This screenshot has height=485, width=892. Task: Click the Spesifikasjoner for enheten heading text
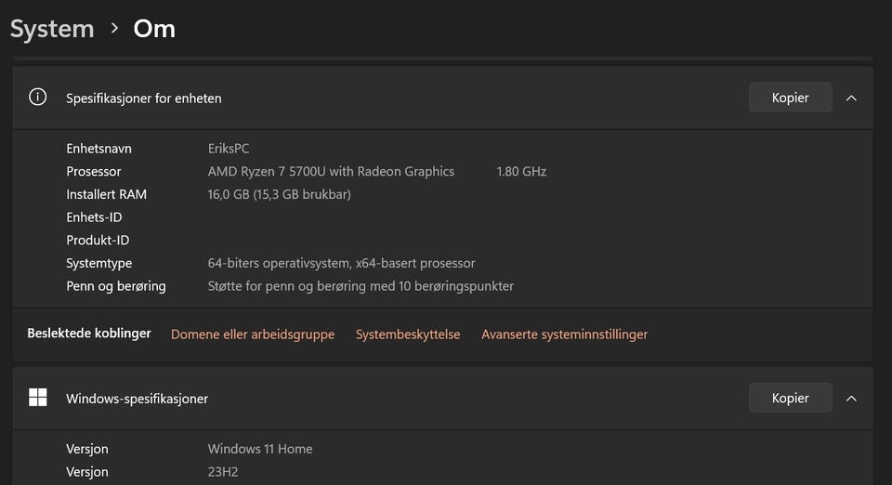143,98
